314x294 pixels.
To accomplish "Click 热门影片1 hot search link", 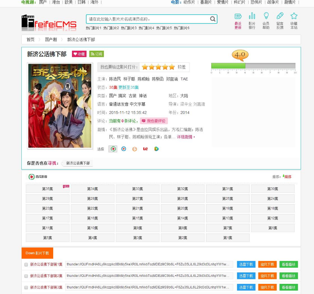I will 93,28.
